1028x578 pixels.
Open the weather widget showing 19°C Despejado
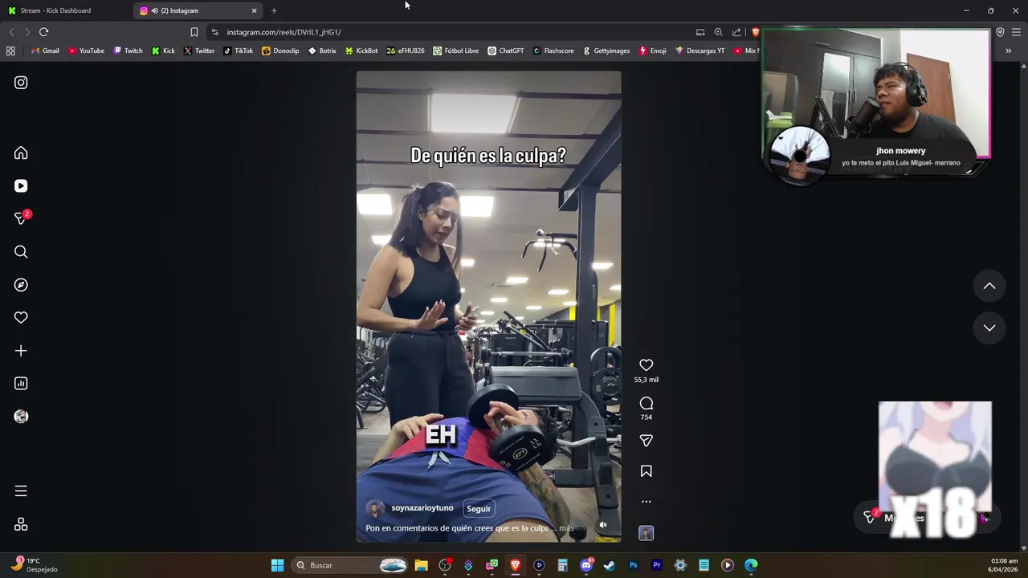pyautogui.click(x=35, y=565)
